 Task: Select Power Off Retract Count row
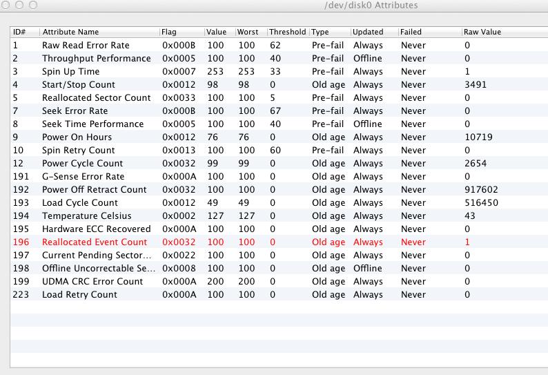[x=280, y=190]
